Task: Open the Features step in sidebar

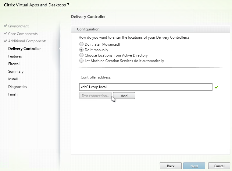Action: coord(15,56)
